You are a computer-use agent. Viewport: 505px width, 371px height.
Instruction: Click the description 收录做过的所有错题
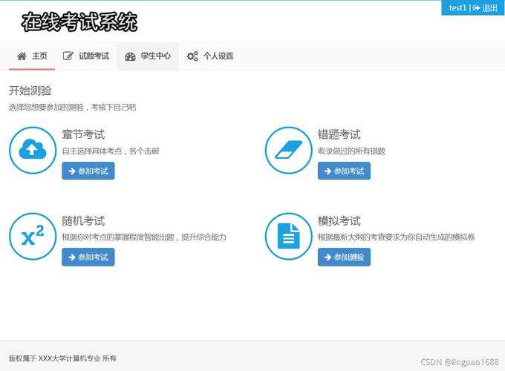[x=351, y=151]
